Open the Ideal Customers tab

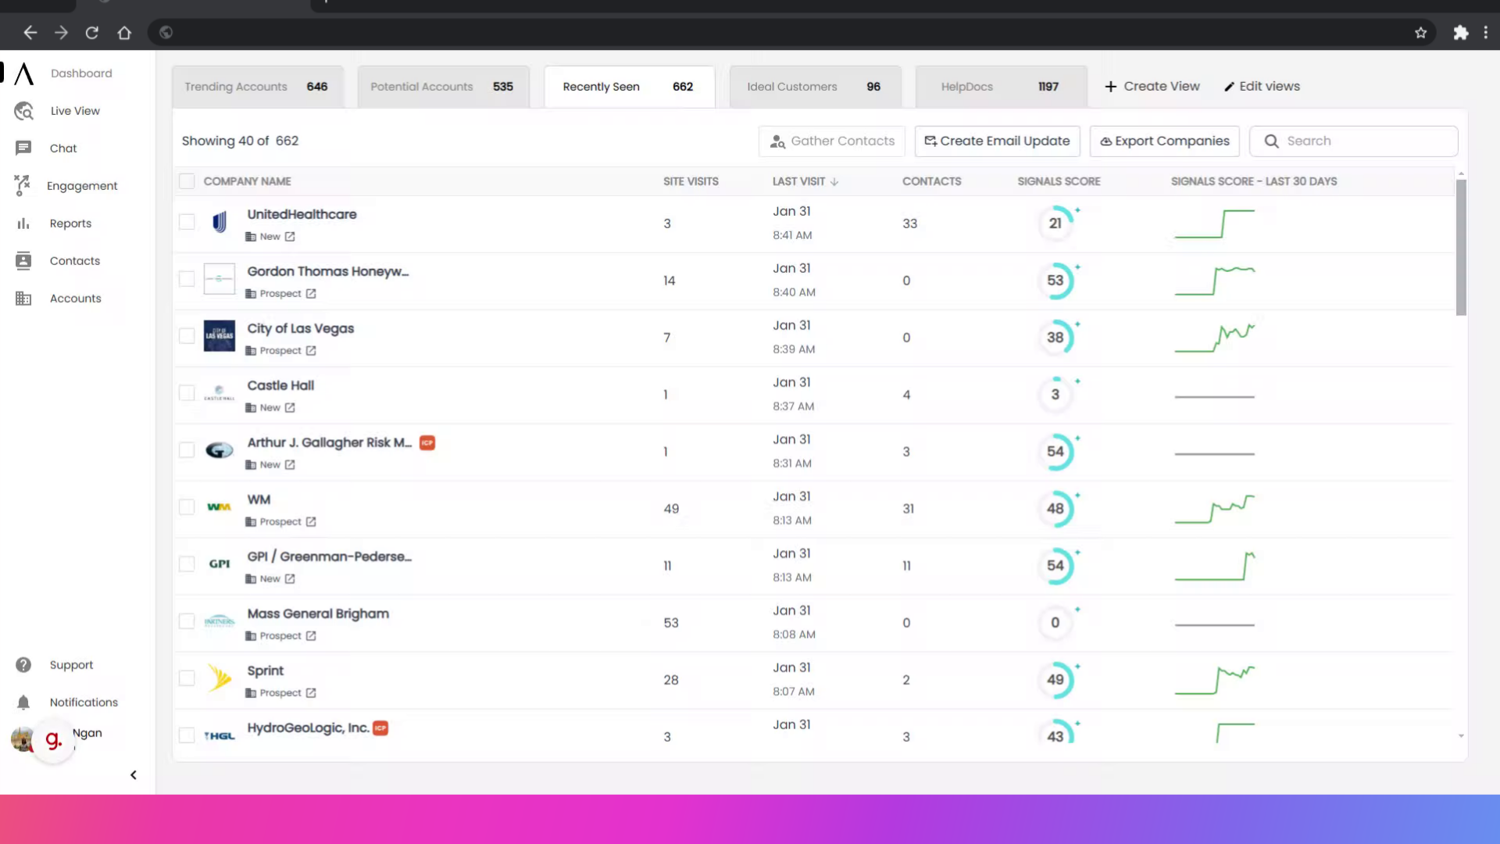click(813, 87)
